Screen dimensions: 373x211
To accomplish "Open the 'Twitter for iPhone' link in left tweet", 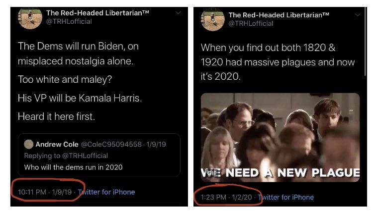I will tap(106, 192).
